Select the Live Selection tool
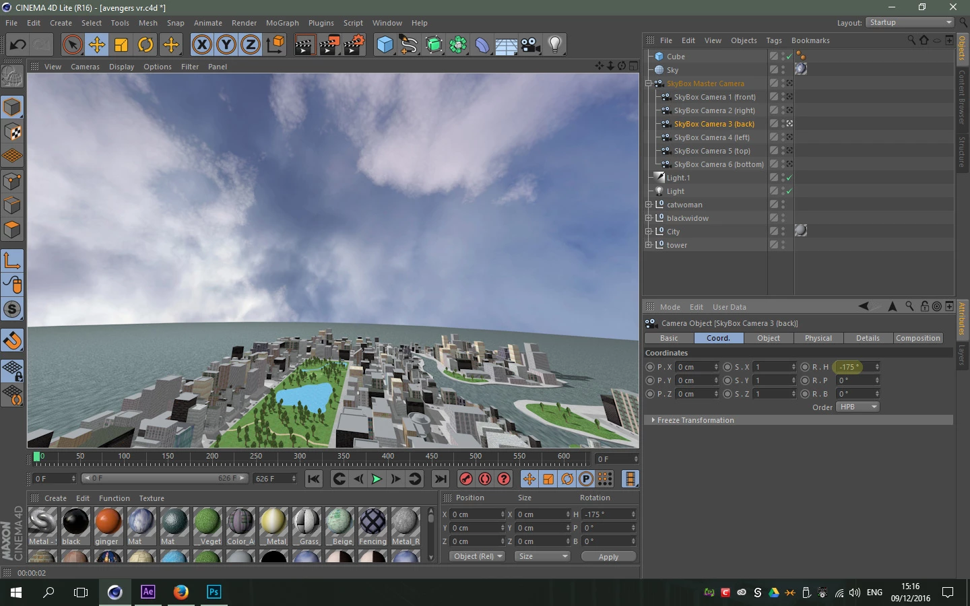The width and height of the screenshot is (970, 606). click(x=72, y=45)
